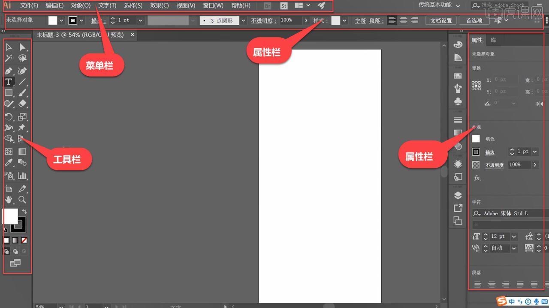
Task: Open the 编辑(E) menu
Action: coord(54,6)
